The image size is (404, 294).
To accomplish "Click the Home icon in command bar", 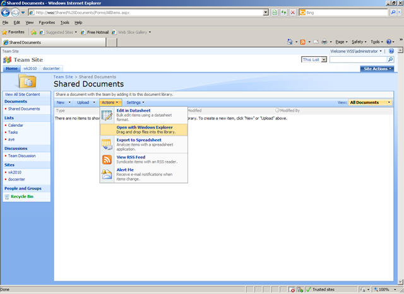I will 290,42.
